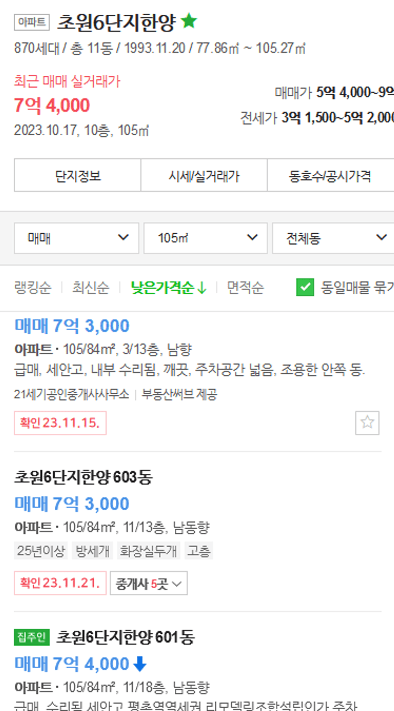394x711 pixels.
Task: Open the 초원6단지한양 601동 listing title
Action: point(125,637)
